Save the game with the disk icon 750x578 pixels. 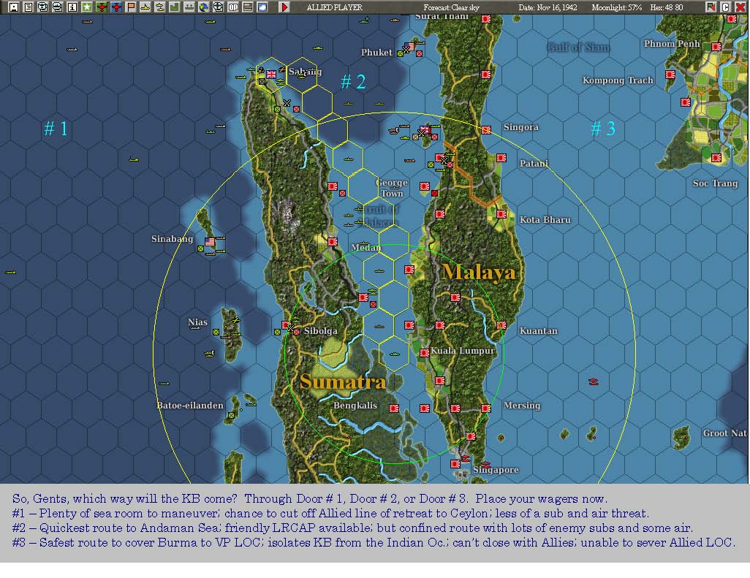pos(13,7)
